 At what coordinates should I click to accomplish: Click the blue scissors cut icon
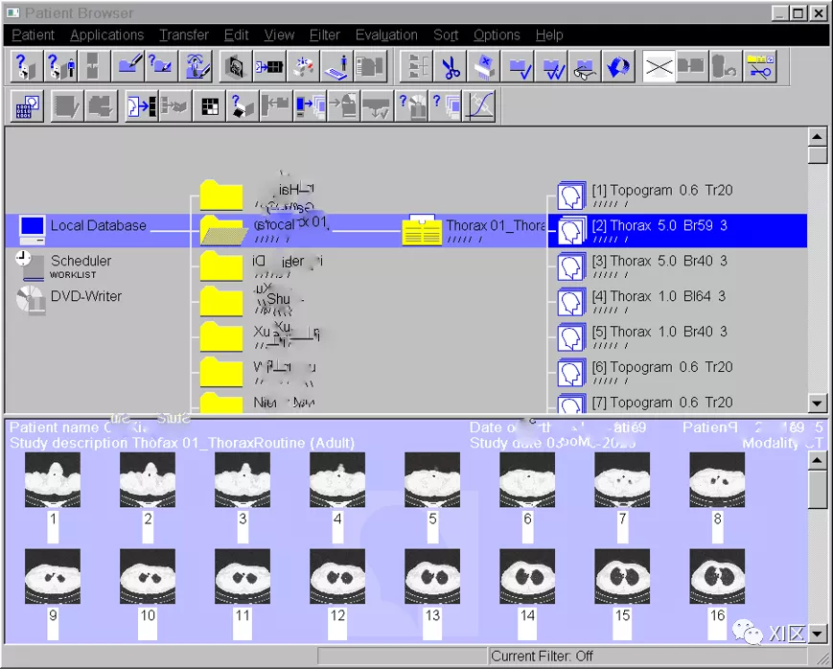[451, 66]
